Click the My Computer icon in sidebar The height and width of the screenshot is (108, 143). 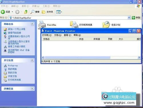(x=5, y=69)
